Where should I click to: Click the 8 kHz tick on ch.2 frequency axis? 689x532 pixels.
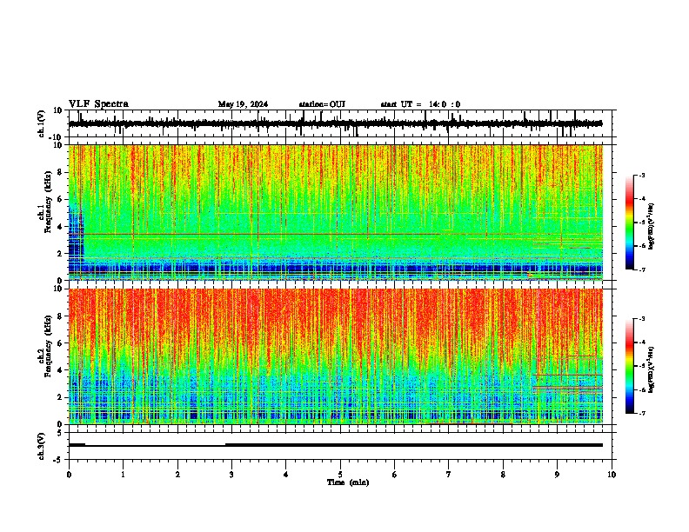[60, 316]
